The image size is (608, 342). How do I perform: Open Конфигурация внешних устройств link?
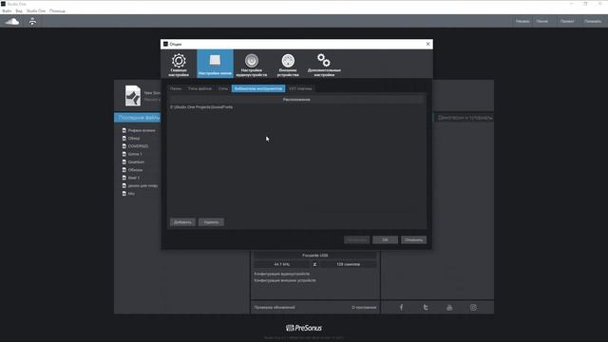coord(285,280)
